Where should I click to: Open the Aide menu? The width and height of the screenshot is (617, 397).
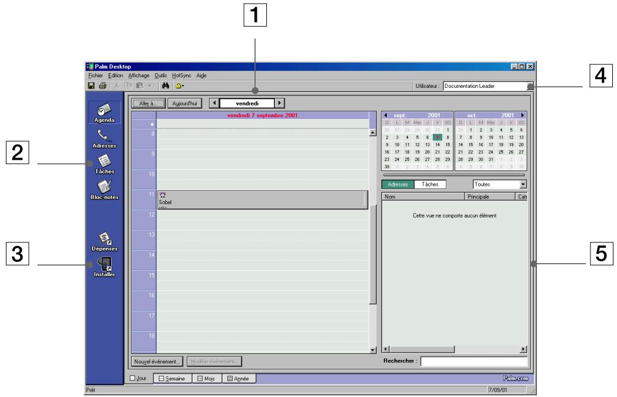click(x=201, y=76)
